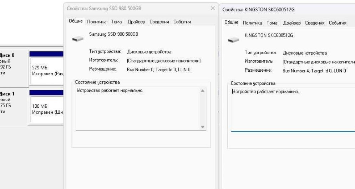This screenshot has width=355, height=189.
Task: Click scroll up arrow in Samsung device status
Action: pyautogui.click(x=203, y=91)
